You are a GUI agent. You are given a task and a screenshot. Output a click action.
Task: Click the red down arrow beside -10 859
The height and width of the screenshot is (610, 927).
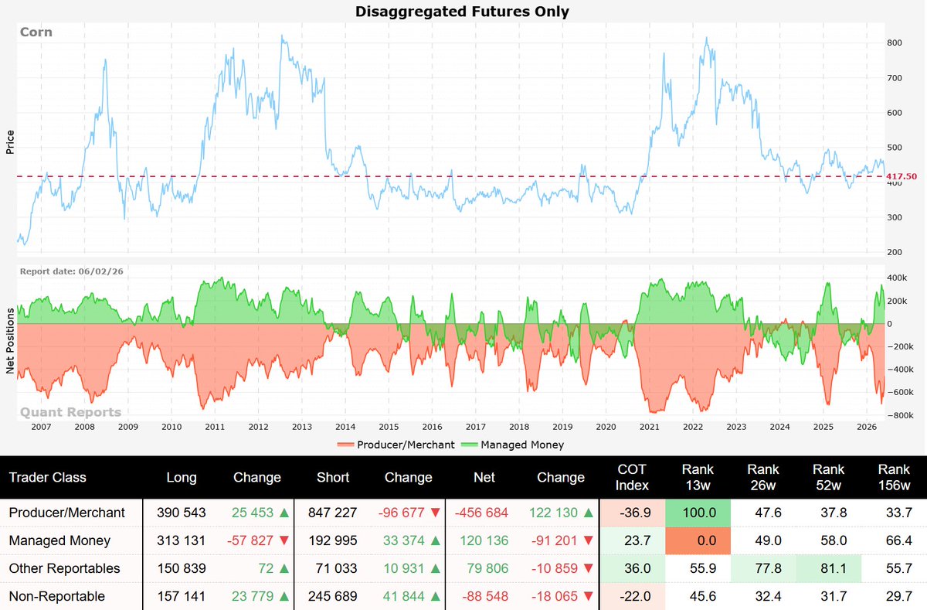tap(588, 568)
